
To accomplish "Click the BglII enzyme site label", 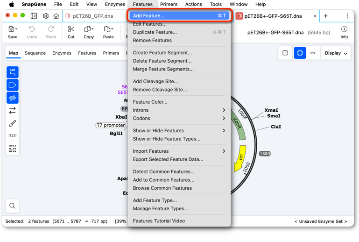I will coord(116,133).
